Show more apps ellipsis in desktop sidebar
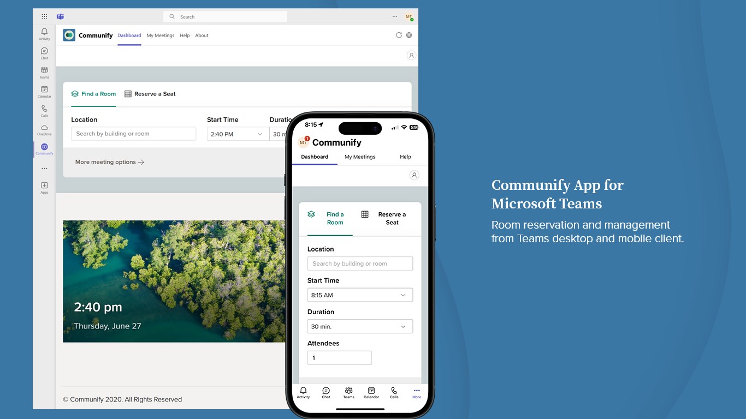This screenshot has width=746, height=419. tap(44, 169)
